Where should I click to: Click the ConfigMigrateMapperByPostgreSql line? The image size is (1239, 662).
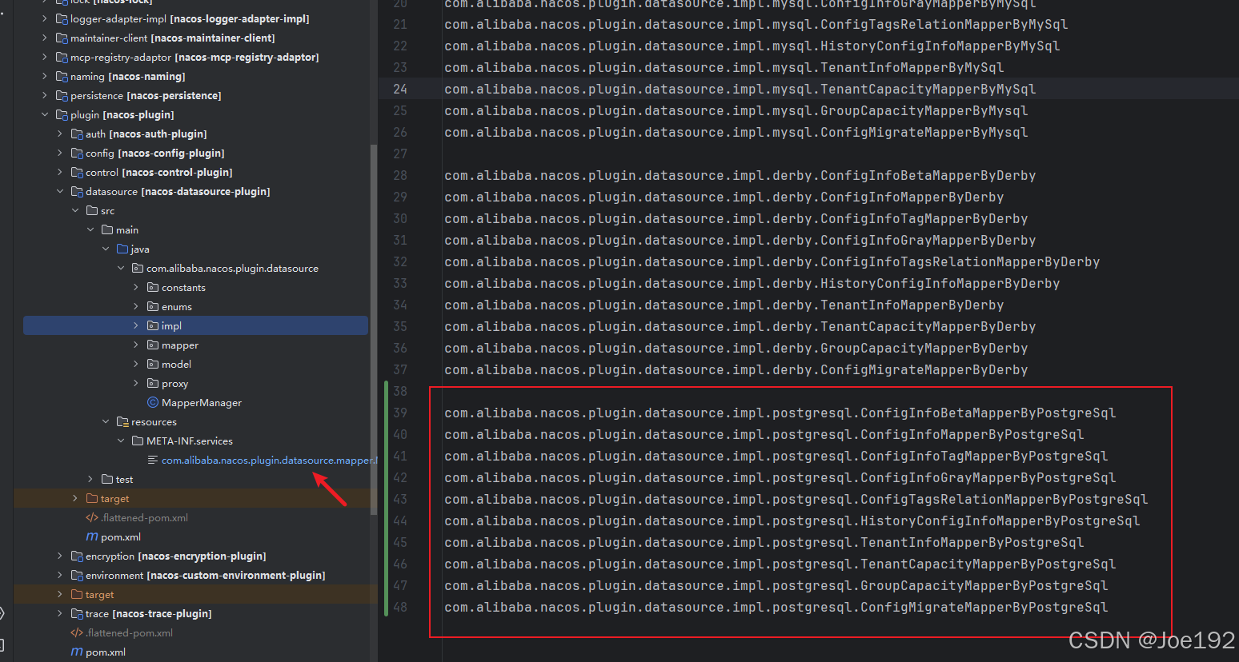[776, 607]
